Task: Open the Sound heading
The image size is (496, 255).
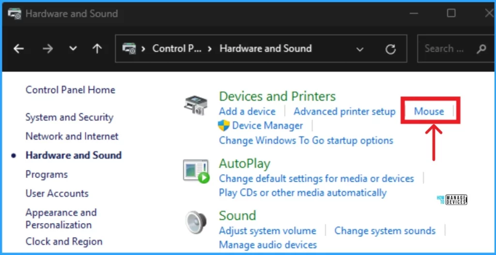Action: pyautogui.click(x=237, y=215)
